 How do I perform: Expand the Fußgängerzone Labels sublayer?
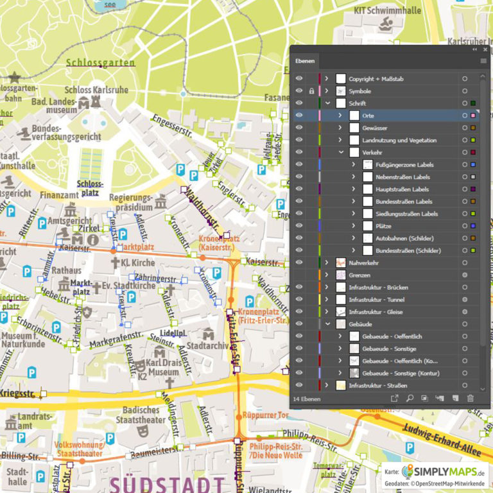(x=354, y=165)
